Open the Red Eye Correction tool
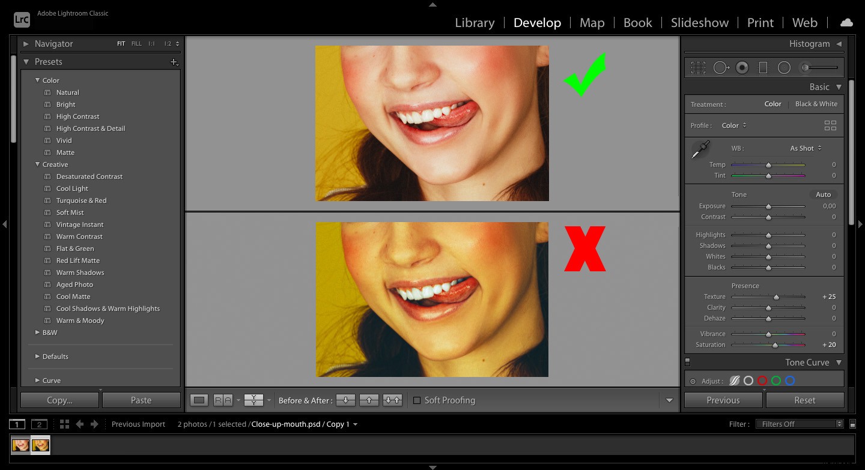This screenshot has width=865, height=470. tap(742, 67)
